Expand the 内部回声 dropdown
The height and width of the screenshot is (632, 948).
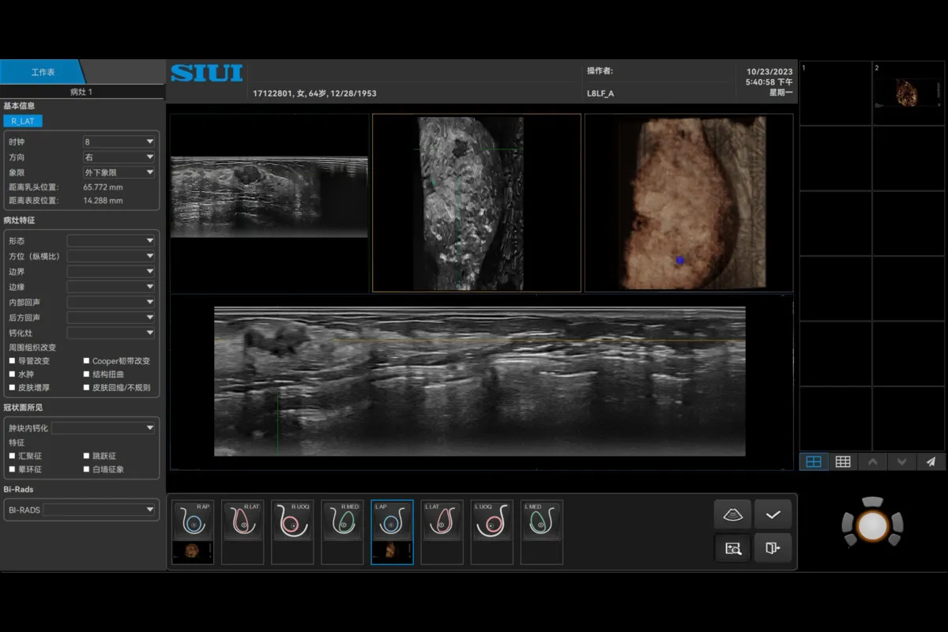click(x=111, y=303)
